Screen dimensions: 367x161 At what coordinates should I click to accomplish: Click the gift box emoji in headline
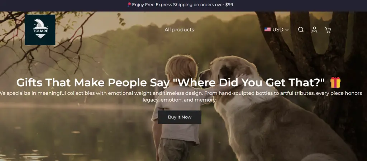pos(335,83)
